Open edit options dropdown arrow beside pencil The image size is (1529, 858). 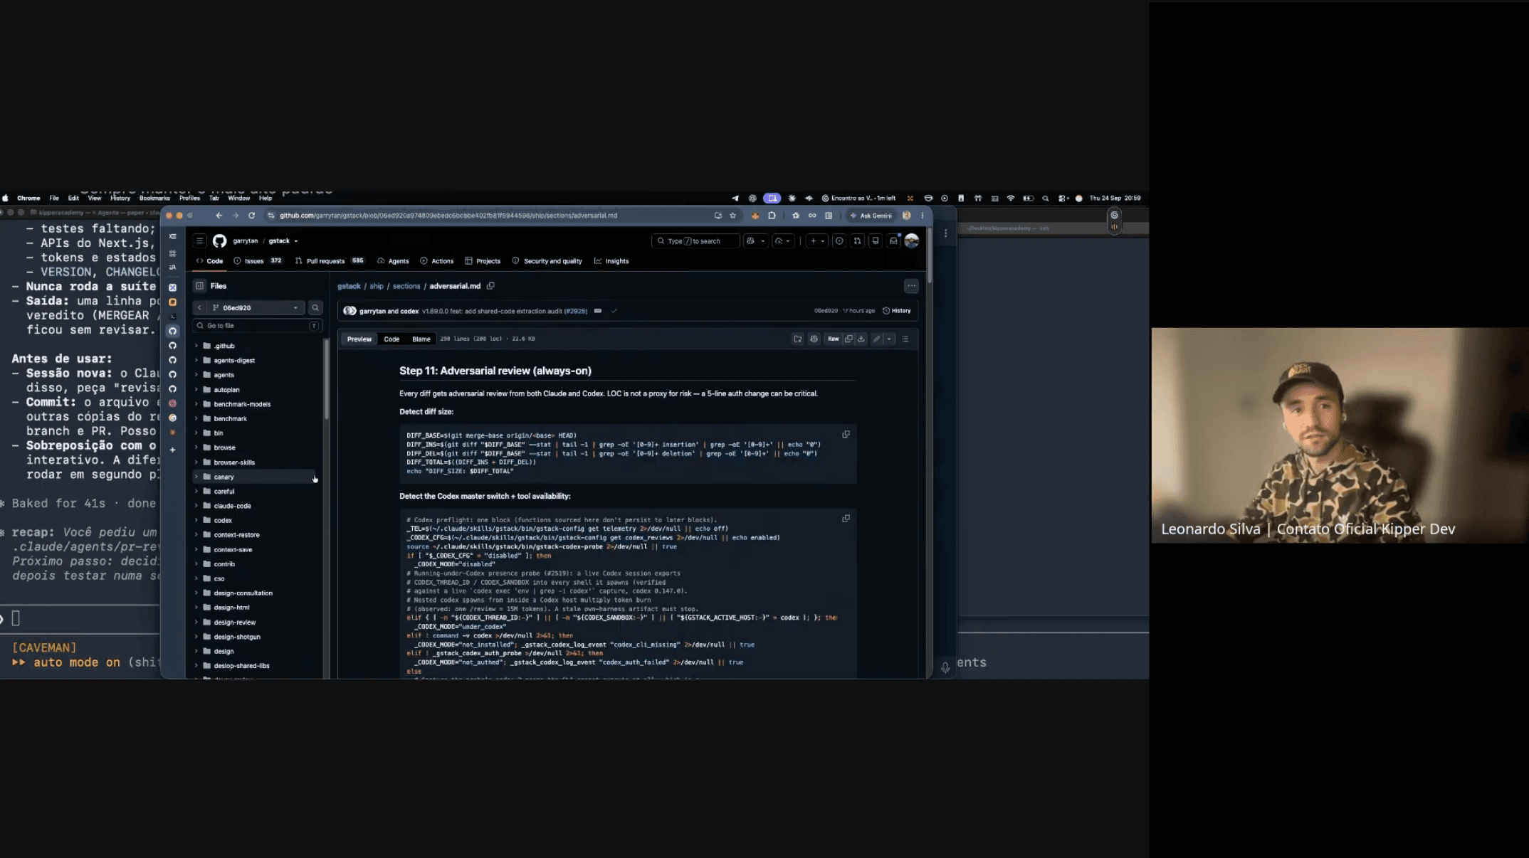(x=889, y=339)
